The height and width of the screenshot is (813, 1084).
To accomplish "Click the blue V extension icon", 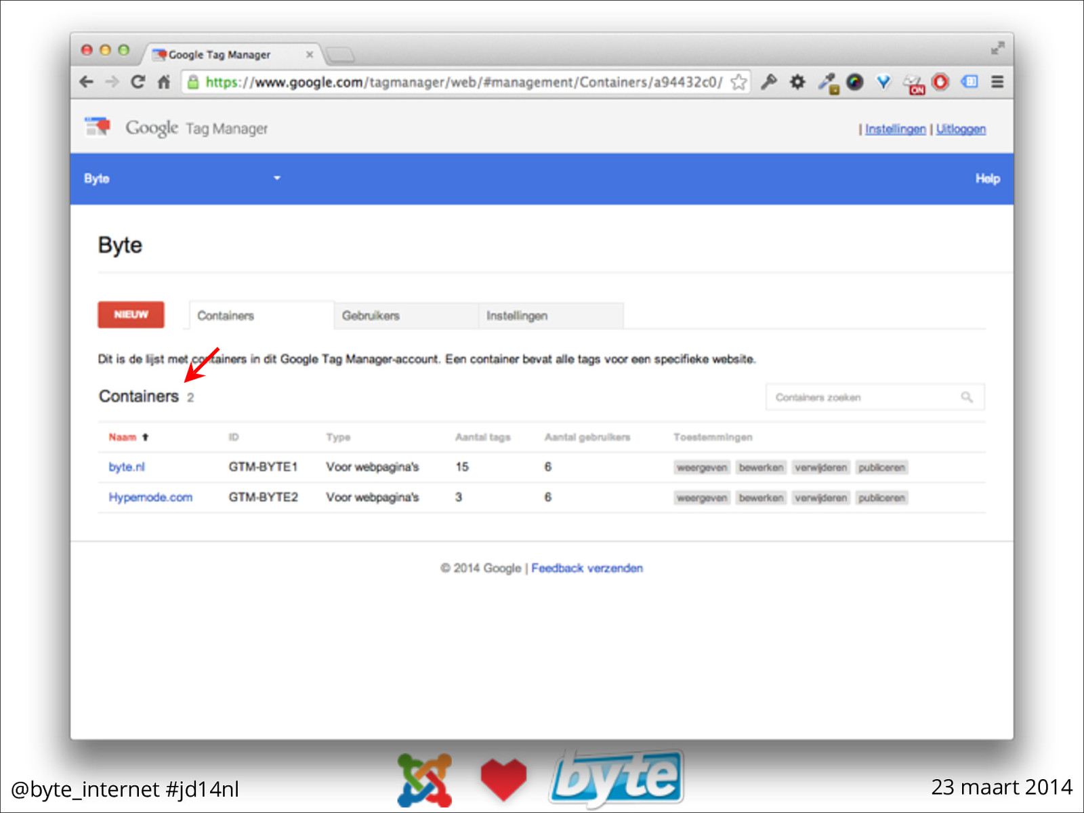I will pos(883,82).
